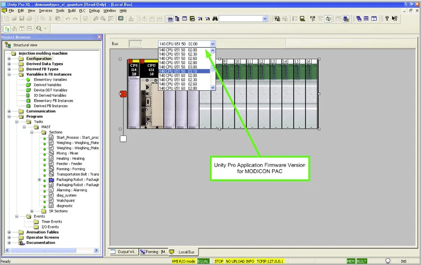Click firmware list scrollbar down arrow

tap(213, 88)
